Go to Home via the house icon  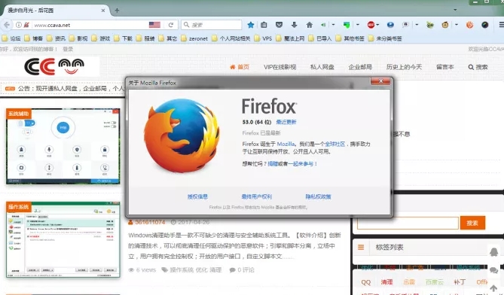(x=309, y=25)
